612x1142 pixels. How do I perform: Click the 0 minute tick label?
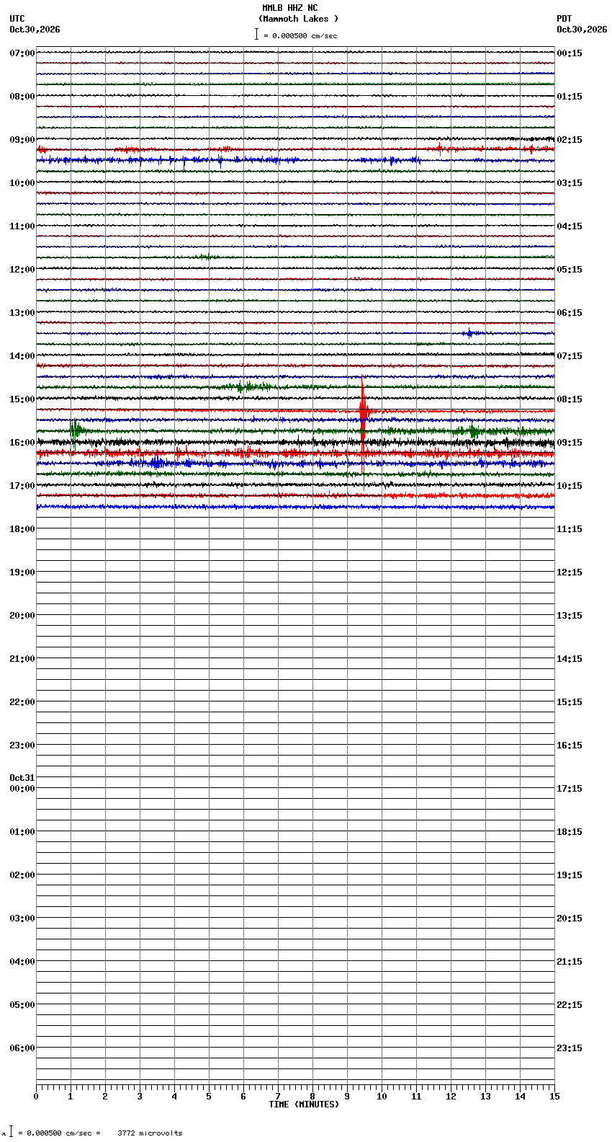36,1097
